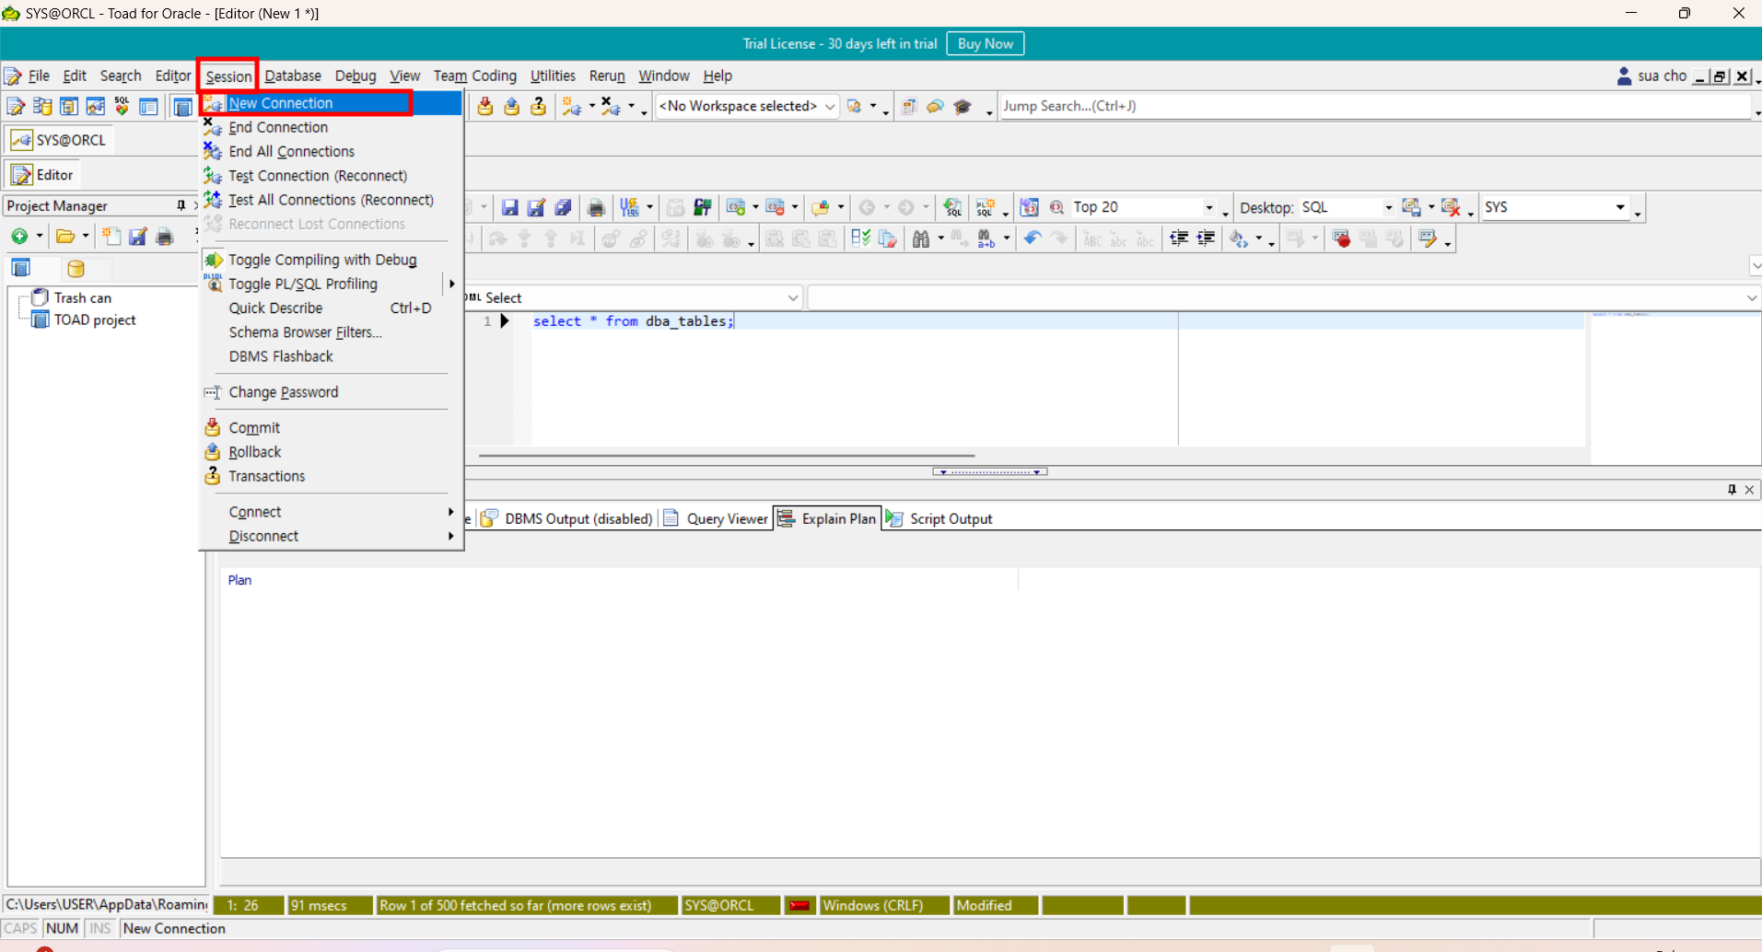The image size is (1762, 952).
Task: Open the Transactions toolbar icon
Action: pos(538,107)
